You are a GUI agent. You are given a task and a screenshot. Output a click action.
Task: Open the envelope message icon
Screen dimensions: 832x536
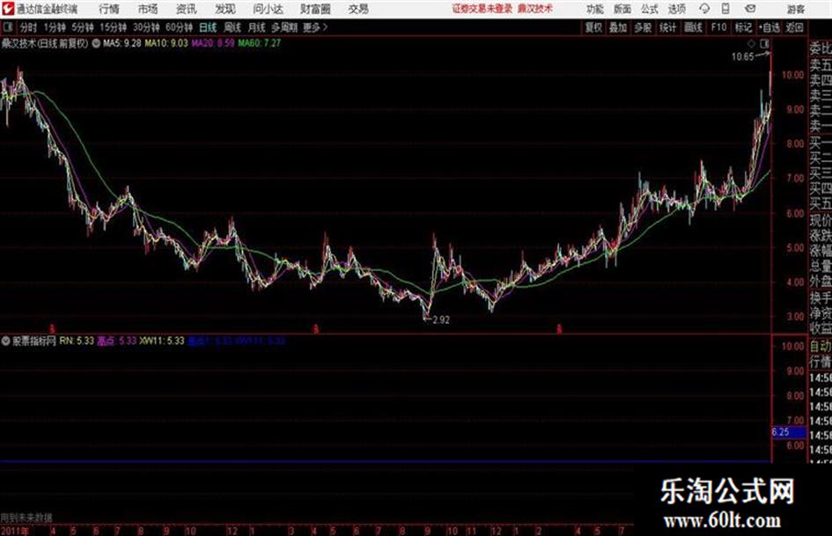tap(750, 9)
